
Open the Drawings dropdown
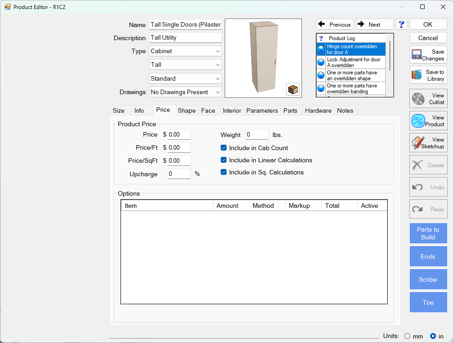click(185, 92)
